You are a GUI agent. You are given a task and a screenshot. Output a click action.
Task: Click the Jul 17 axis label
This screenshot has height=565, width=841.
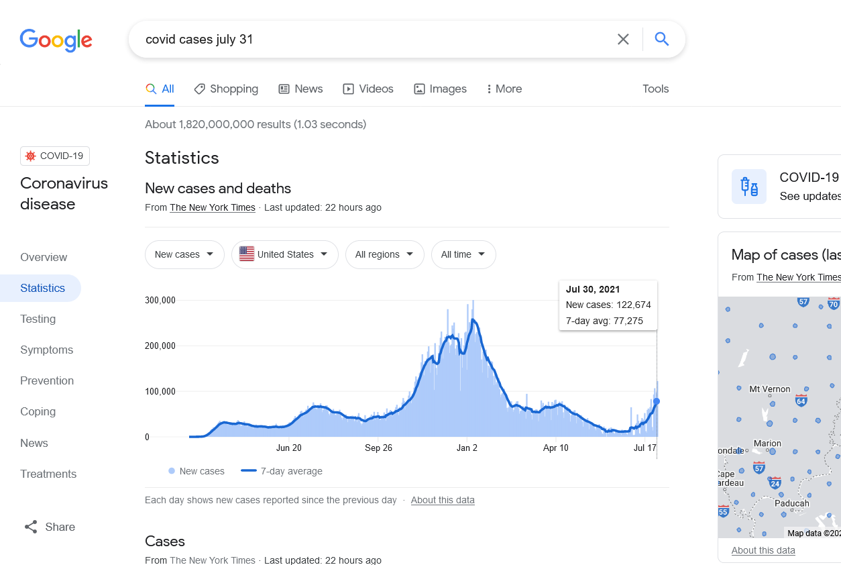point(645,448)
